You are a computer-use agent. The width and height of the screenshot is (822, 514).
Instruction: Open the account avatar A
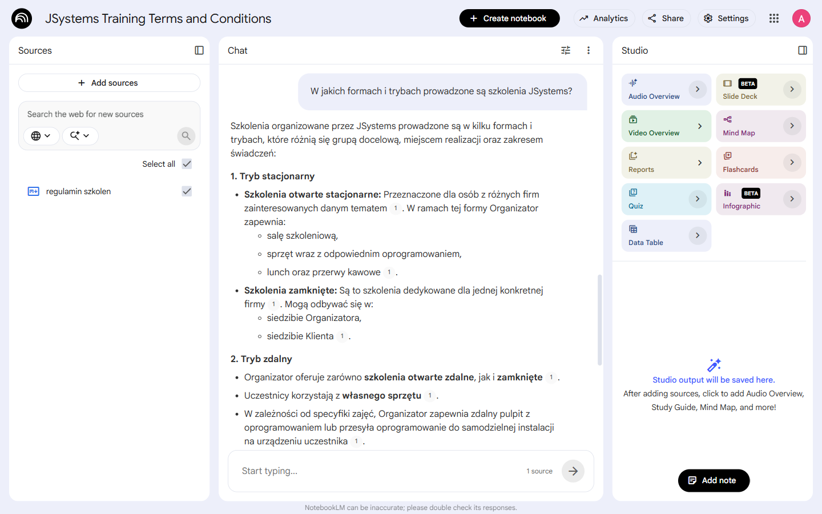[801, 18]
